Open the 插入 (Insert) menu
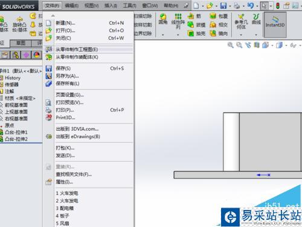 click(111, 5)
